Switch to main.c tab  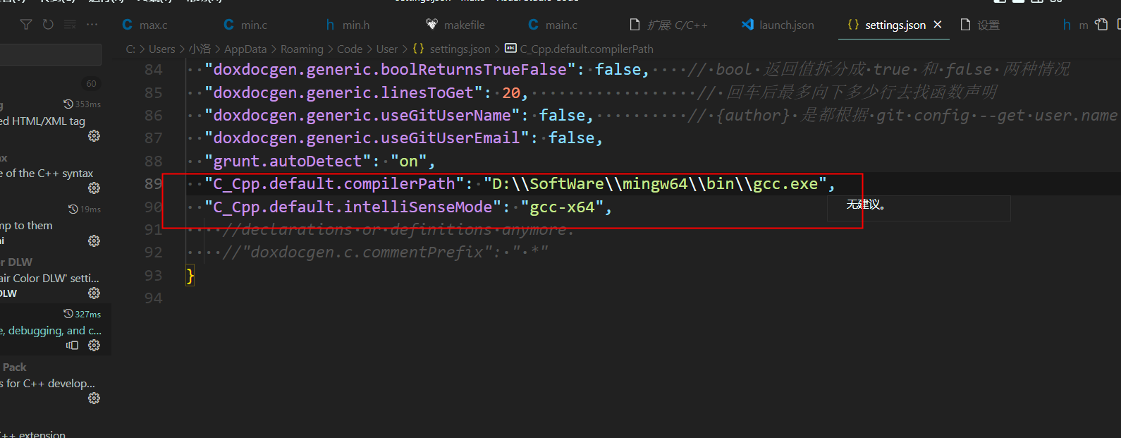click(553, 25)
